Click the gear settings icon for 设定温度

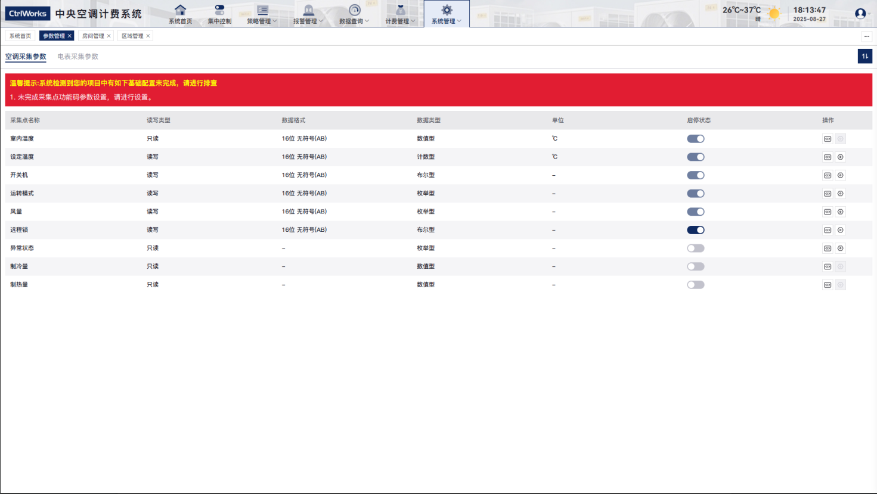[840, 157]
